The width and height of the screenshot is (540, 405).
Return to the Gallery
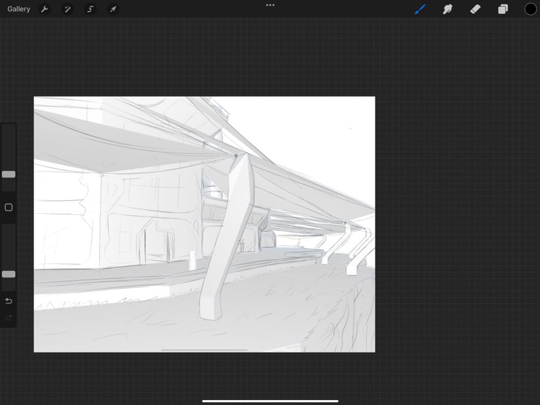pyautogui.click(x=18, y=9)
